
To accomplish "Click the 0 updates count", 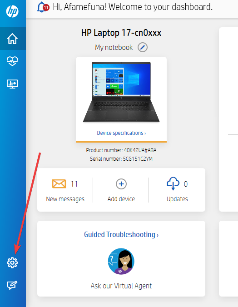I will 186,184.
